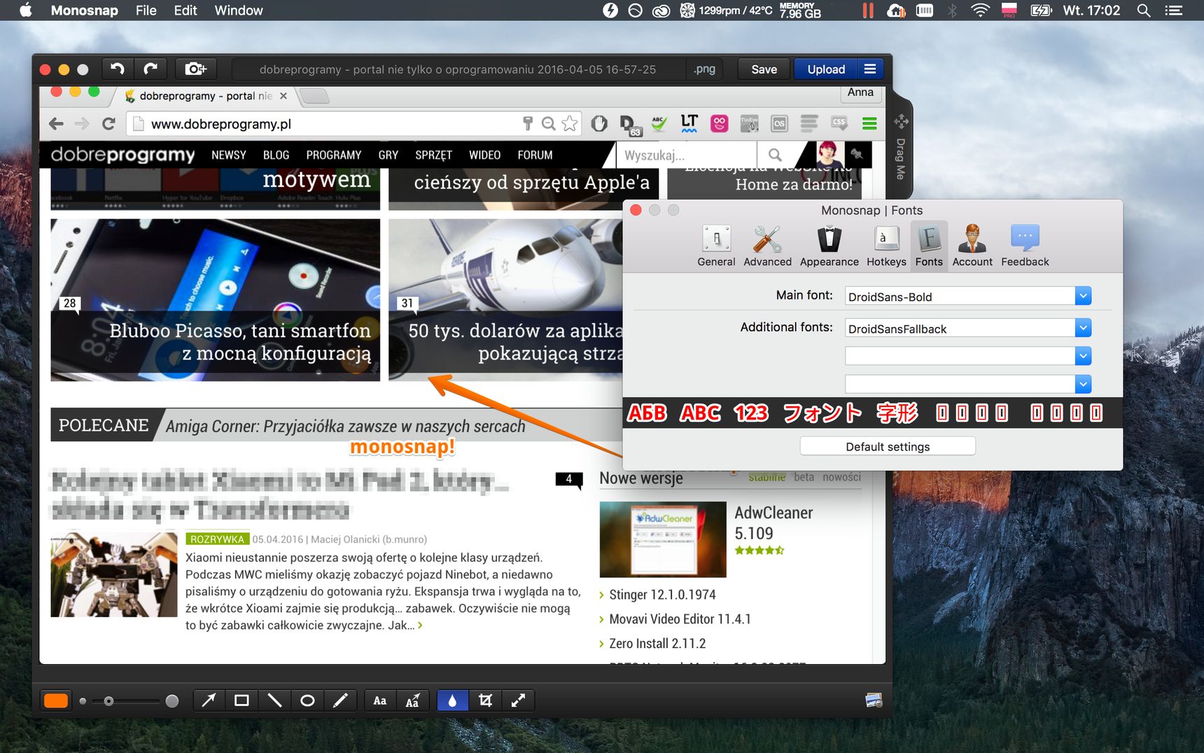The width and height of the screenshot is (1204, 753).
Task: Open Upload options menu arrow
Action: pyautogui.click(x=870, y=69)
